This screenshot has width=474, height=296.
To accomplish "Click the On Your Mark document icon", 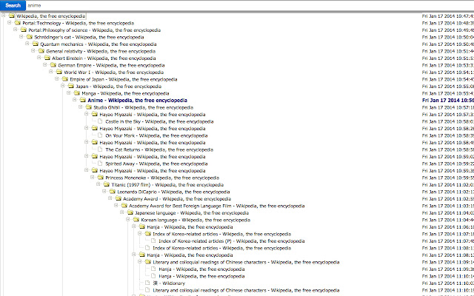I will pyautogui.click(x=101, y=135).
